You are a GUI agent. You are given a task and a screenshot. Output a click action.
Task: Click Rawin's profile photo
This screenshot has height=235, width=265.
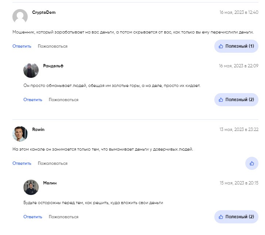point(20,134)
